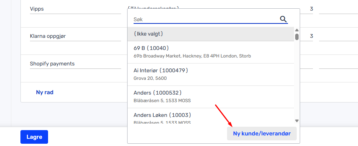Click the list scrollbar down arrow
Screen dimensions: 358x146
pyautogui.click(x=297, y=121)
